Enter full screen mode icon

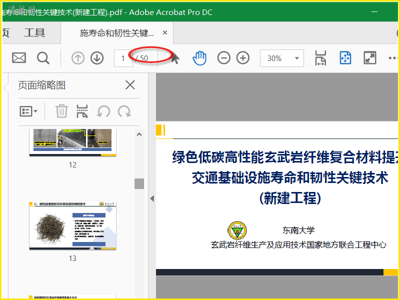pyautogui.click(x=369, y=58)
